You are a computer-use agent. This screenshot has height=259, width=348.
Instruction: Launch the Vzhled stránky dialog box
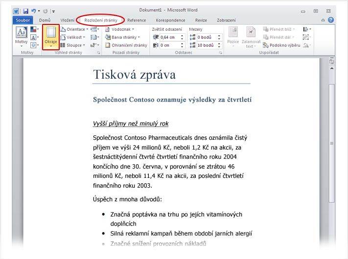click(x=98, y=53)
